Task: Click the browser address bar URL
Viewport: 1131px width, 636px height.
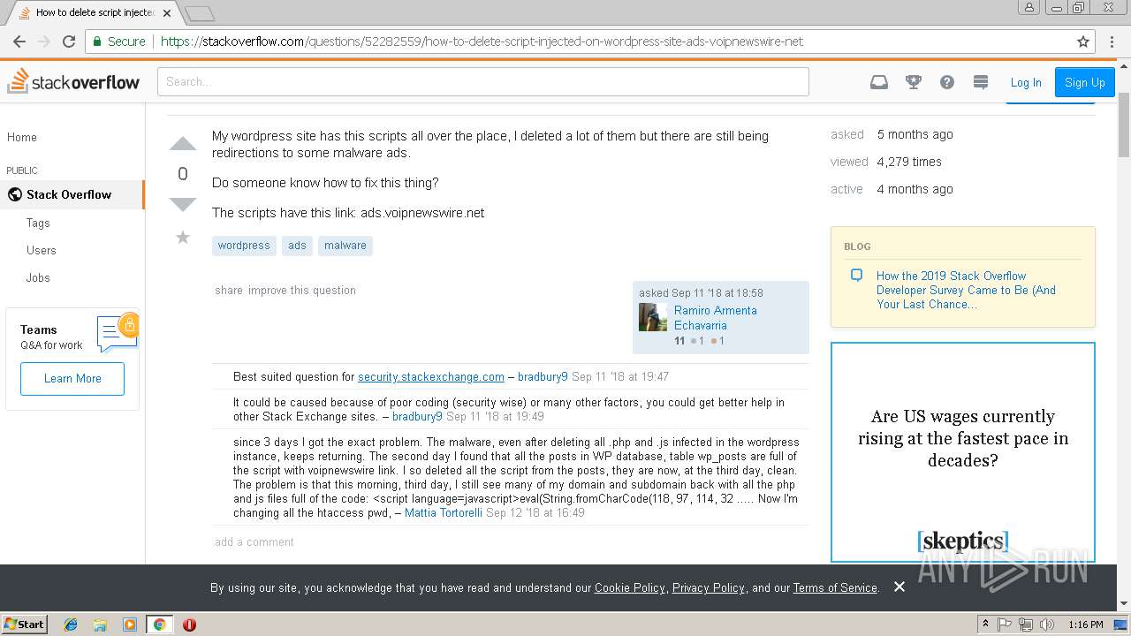Action: [482, 42]
